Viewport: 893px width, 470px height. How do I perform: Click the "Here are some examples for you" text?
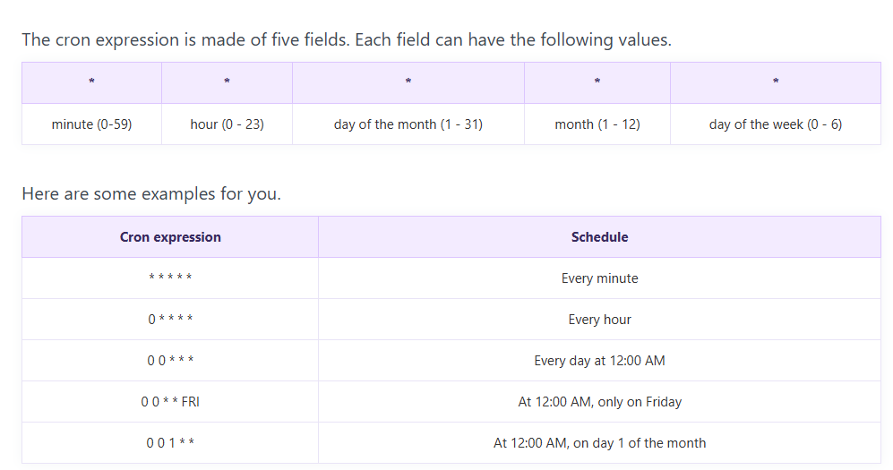click(151, 193)
